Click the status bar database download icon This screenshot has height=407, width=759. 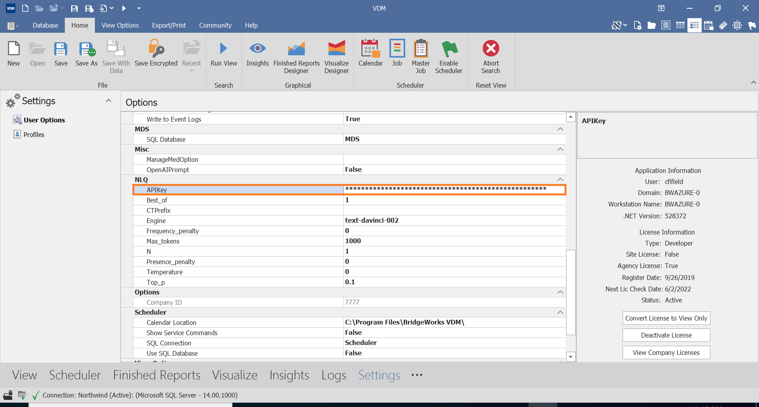pos(22,395)
